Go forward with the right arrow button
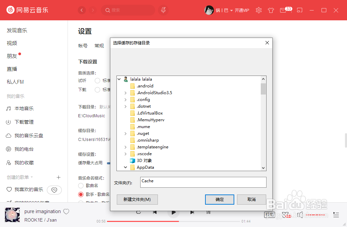Viewport: 347px width, 227px height. pyautogui.click(x=93, y=10)
